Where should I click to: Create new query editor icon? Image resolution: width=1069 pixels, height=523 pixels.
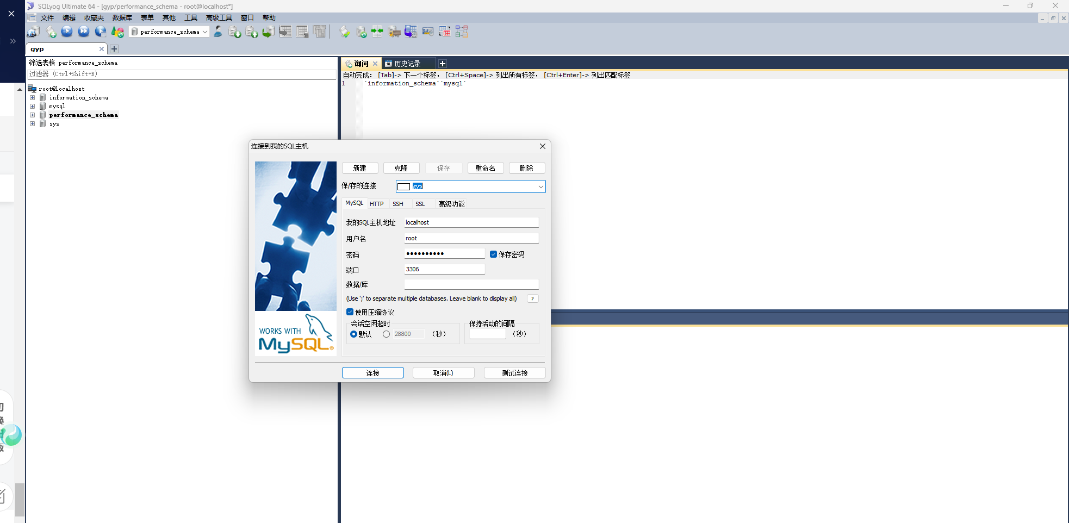pos(51,32)
